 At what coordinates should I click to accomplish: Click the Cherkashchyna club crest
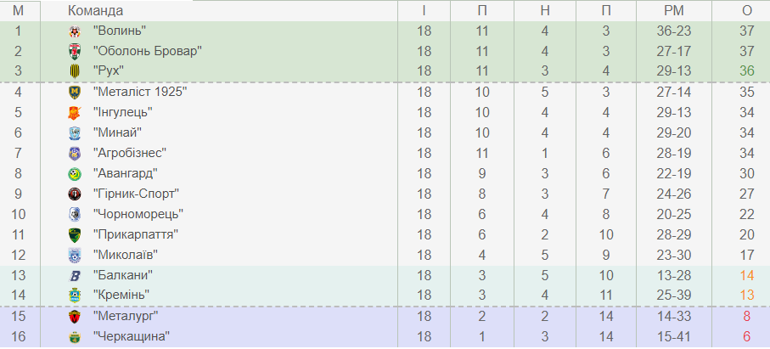point(75,337)
